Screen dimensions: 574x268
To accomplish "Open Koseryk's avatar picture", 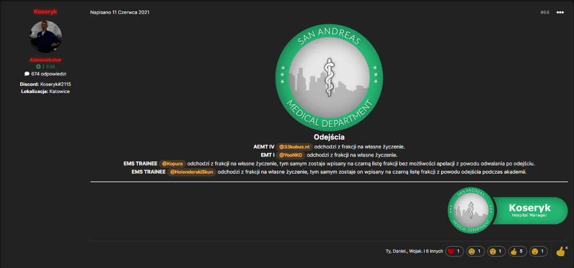I will coord(45,37).
